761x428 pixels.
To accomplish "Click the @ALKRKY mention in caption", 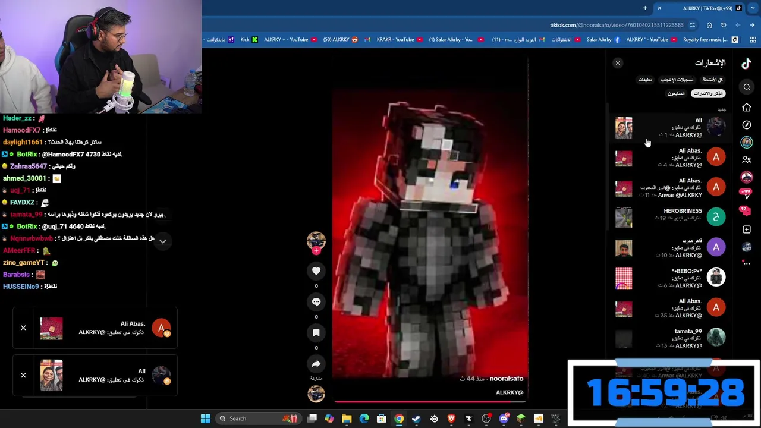I will [x=510, y=392].
